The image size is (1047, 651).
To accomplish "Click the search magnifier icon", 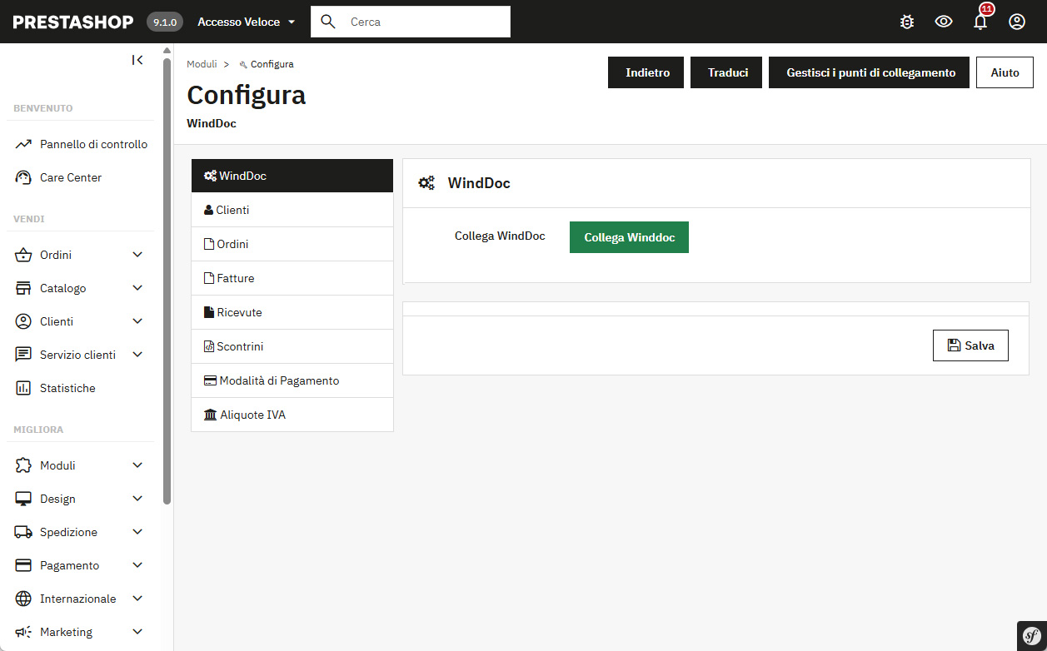I will 328,22.
